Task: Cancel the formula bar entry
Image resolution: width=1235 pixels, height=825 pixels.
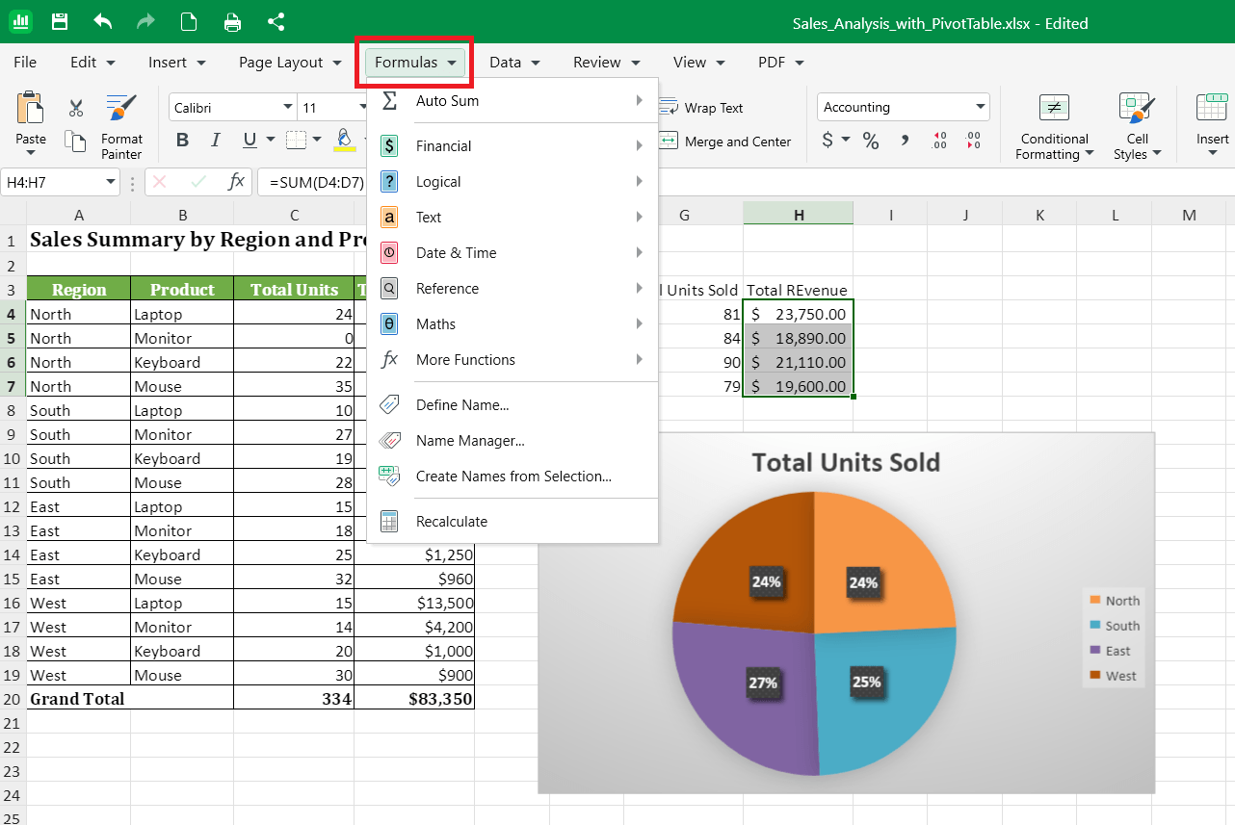Action: [160, 181]
